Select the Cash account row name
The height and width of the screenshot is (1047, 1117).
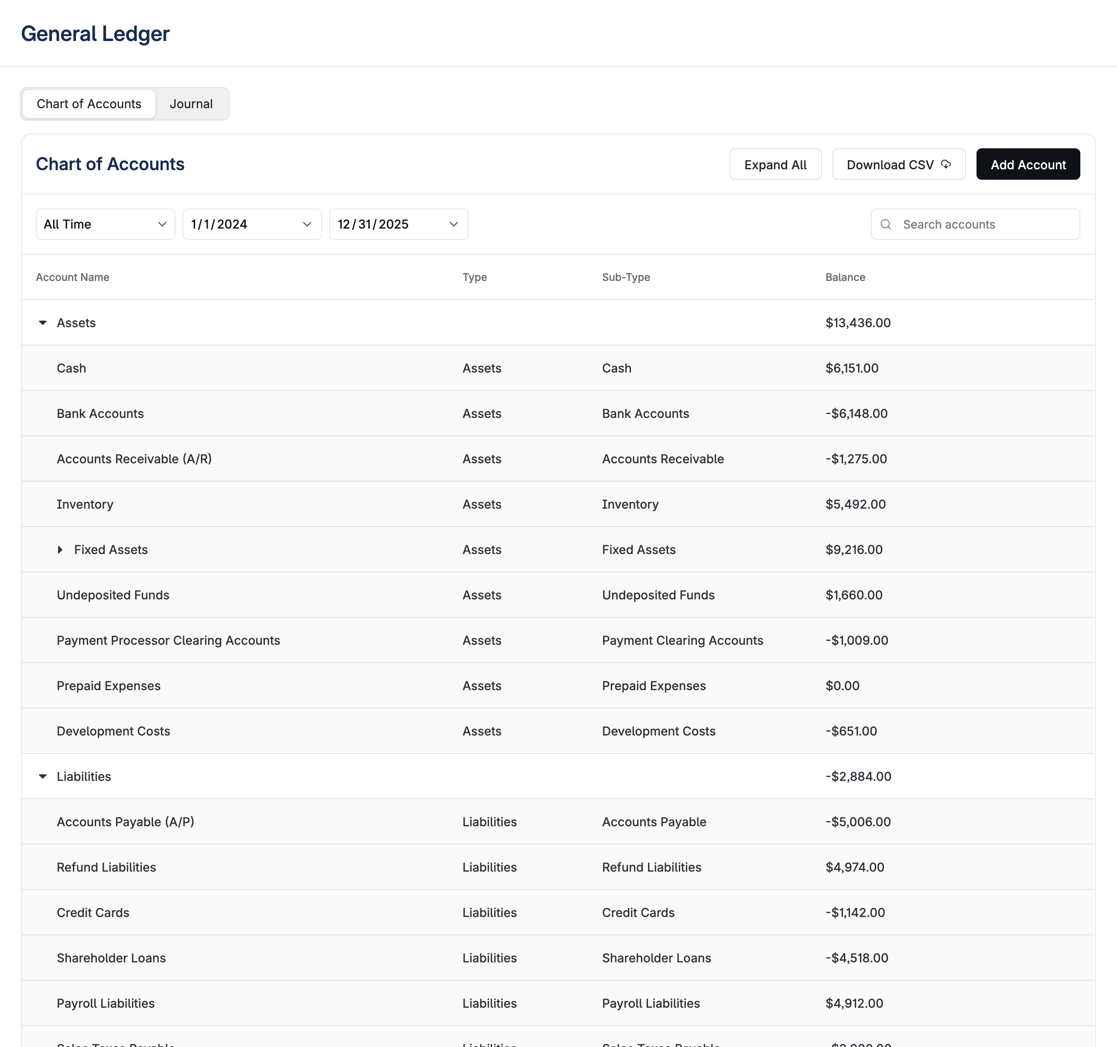click(x=72, y=369)
